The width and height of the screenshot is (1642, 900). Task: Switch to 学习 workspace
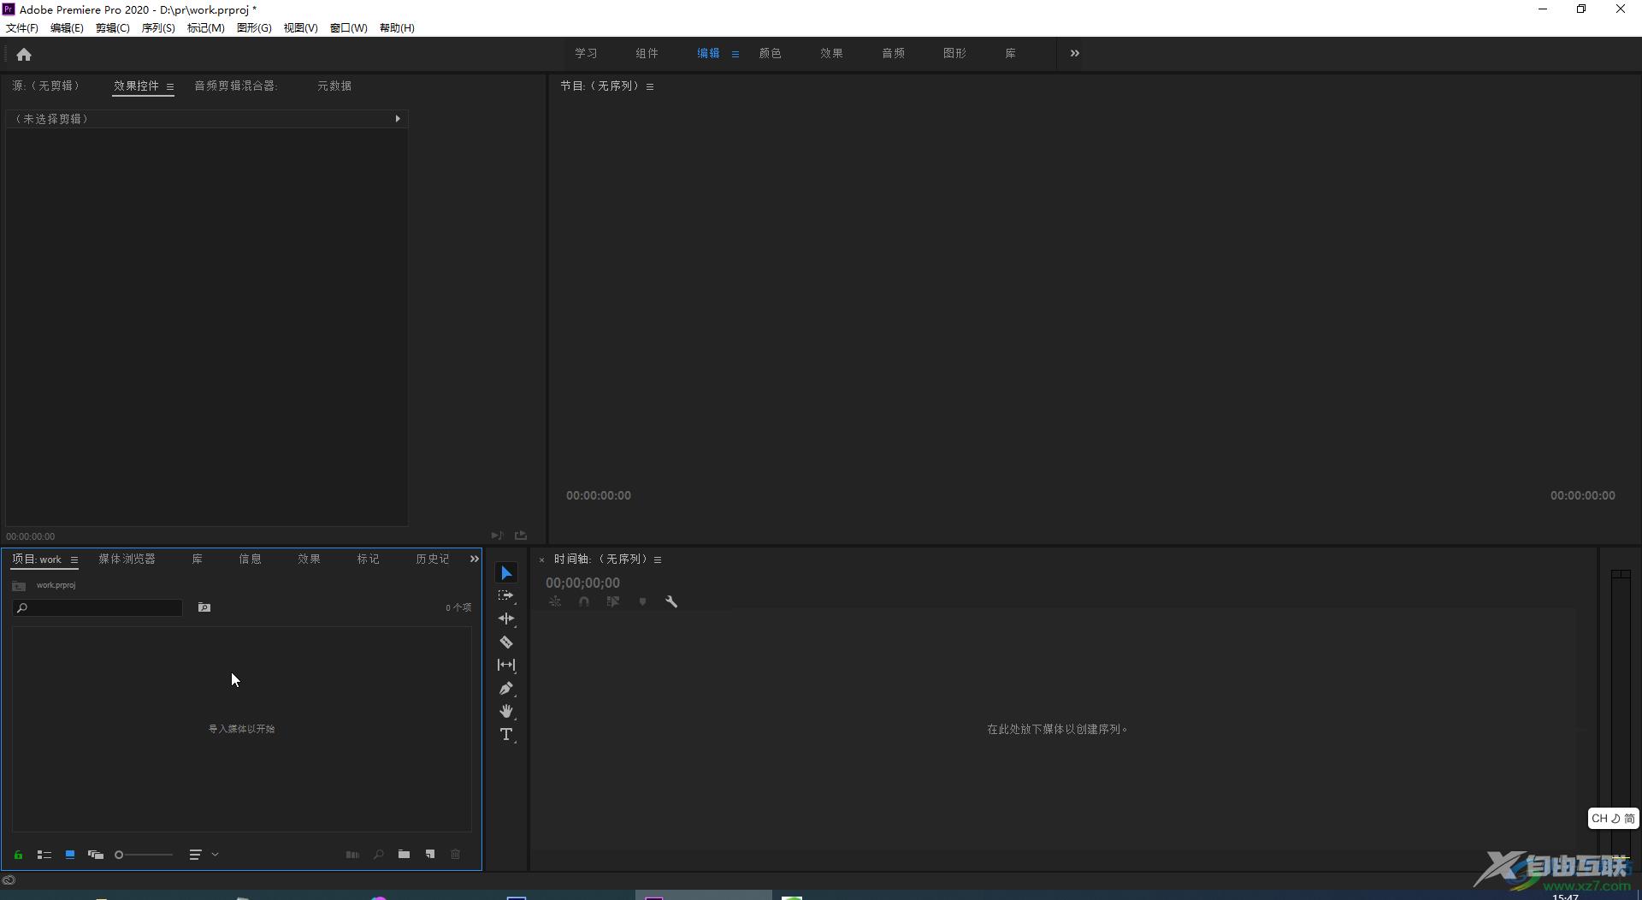pyautogui.click(x=586, y=53)
